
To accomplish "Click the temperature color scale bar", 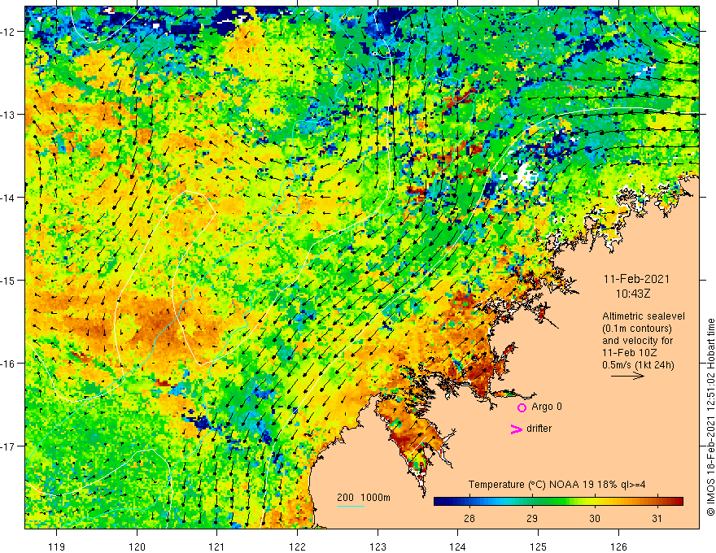I will (x=558, y=502).
